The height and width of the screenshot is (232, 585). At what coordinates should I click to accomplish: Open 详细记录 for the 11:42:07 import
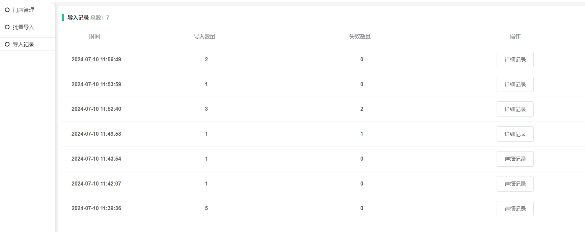(x=515, y=184)
